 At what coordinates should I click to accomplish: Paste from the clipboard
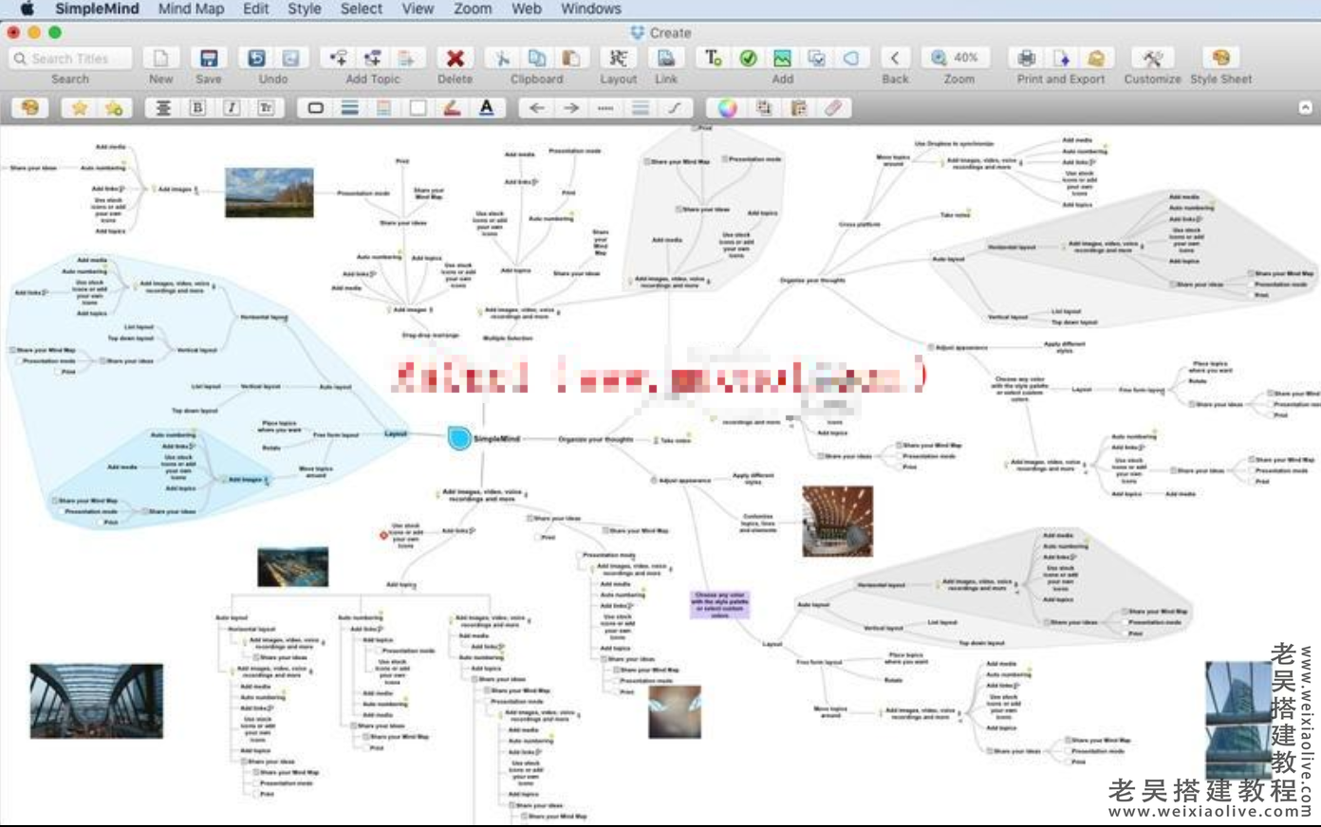[570, 58]
